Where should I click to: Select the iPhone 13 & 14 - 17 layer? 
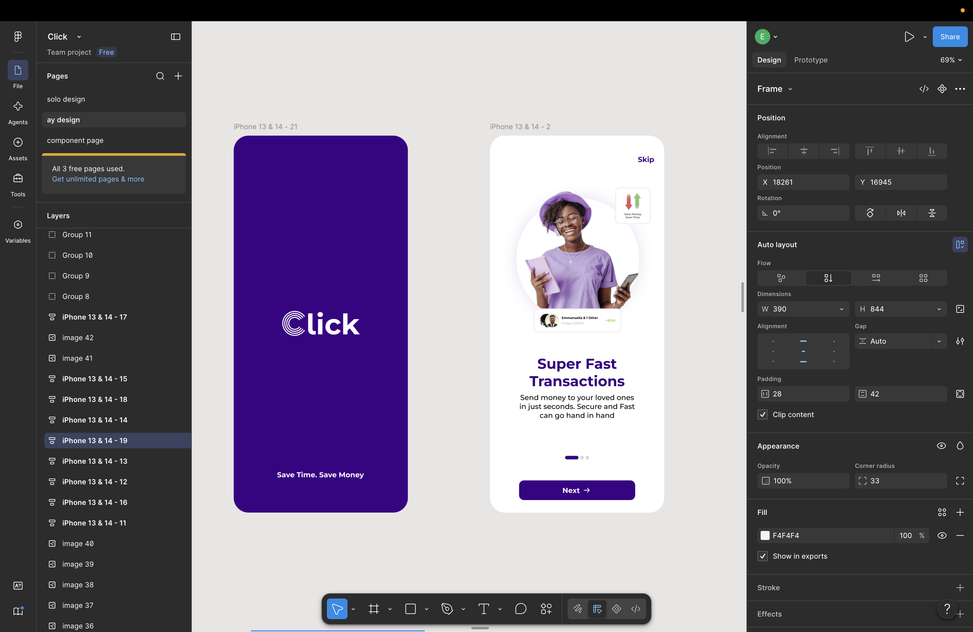coord(118,317)
